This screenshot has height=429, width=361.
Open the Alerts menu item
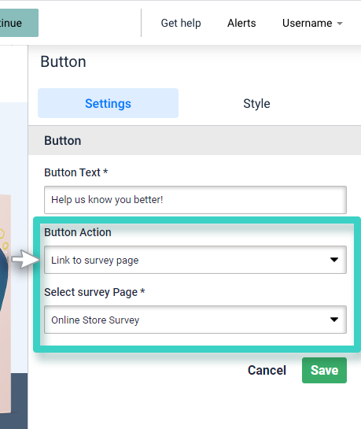pos(241,23)
